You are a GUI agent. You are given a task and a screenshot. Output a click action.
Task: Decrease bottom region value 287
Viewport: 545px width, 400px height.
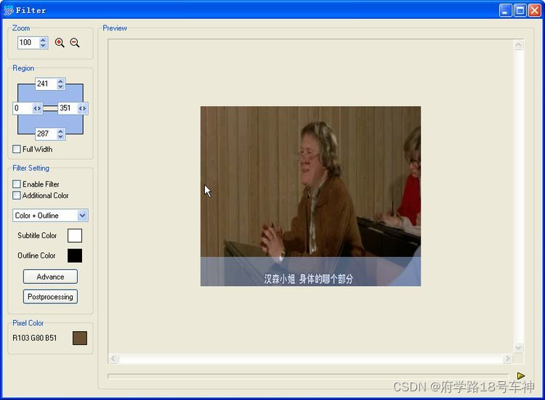click(x=61, y=136)
